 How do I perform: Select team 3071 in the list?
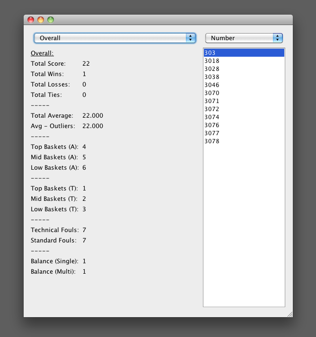[x=244, y=101]
